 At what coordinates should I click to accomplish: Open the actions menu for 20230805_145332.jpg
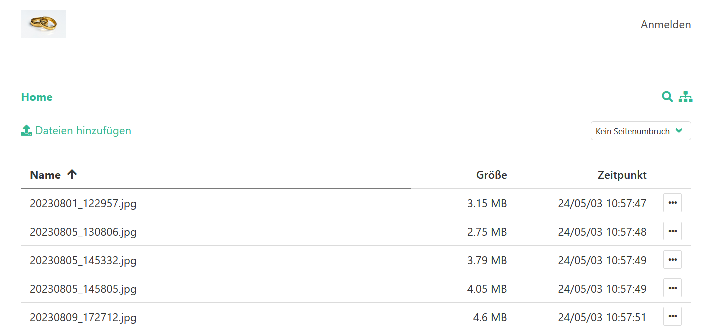(672, 259)
